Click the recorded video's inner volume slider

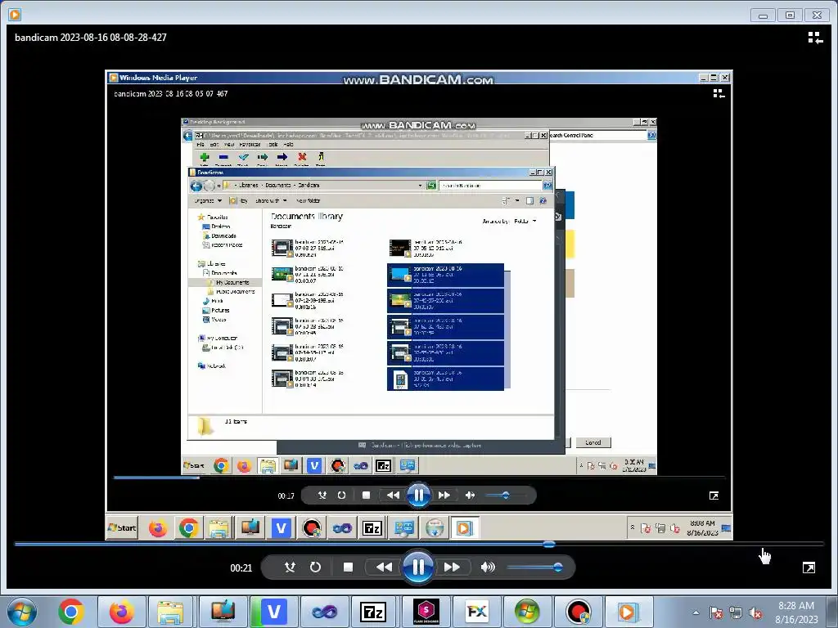[x=505, y=495]
